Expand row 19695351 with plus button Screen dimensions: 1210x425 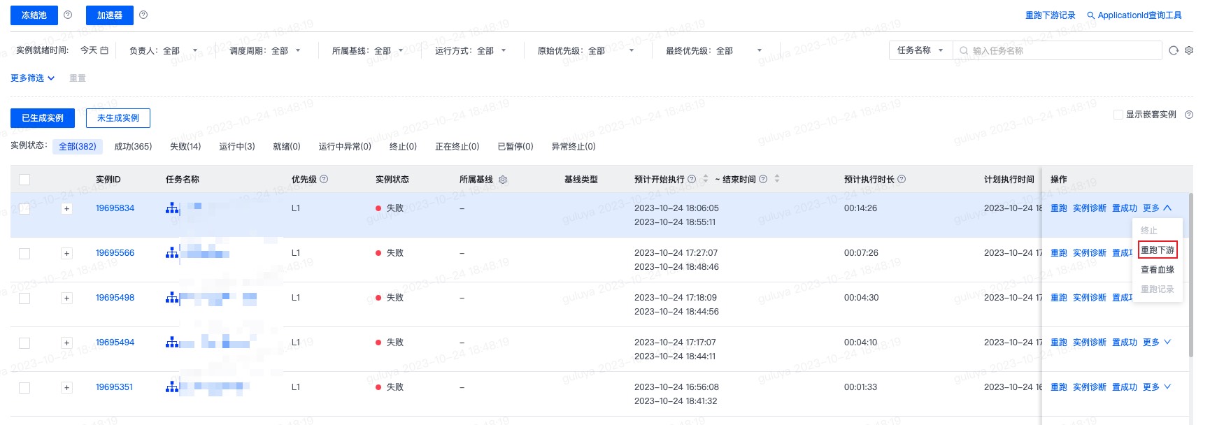(x=66, y=387)
